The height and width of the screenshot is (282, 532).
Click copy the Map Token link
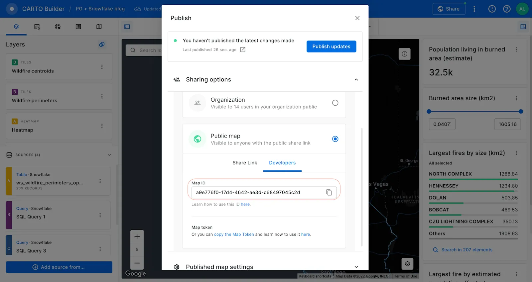click(234, 235)
